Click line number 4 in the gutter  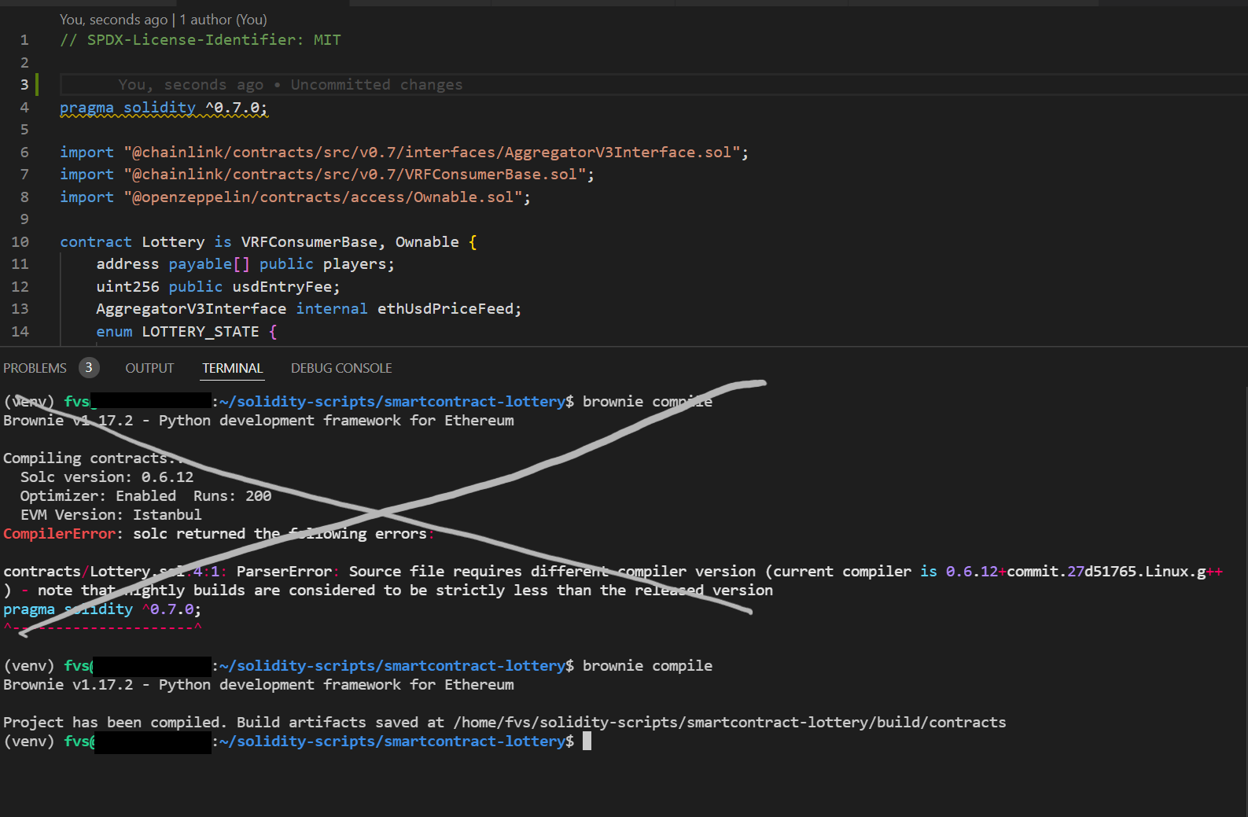tap(24, 108)
